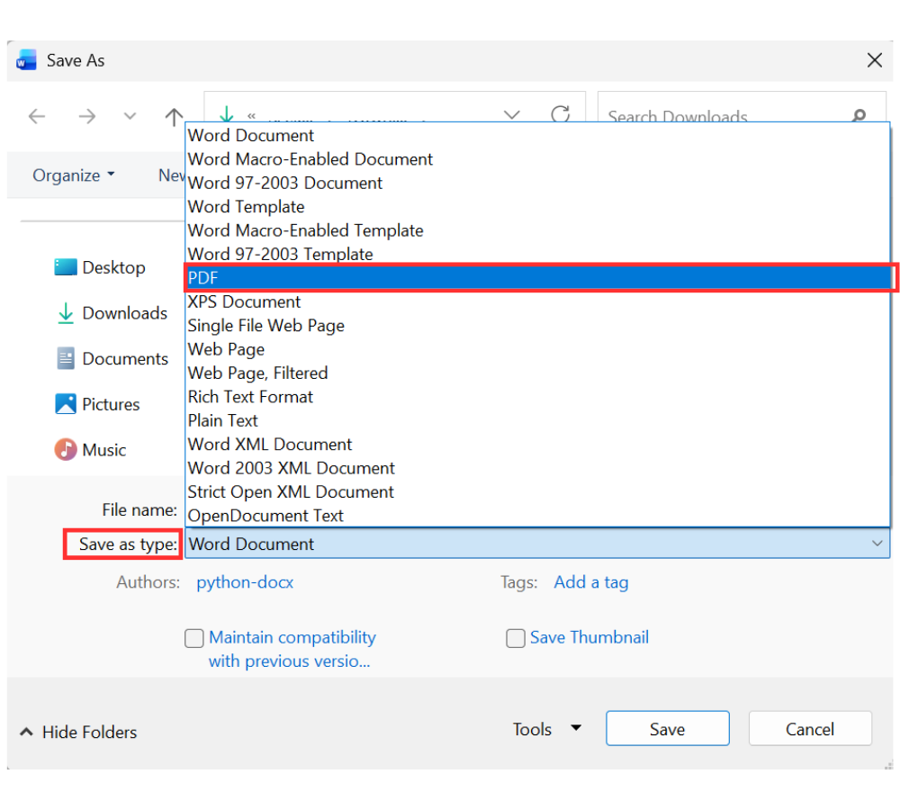Go forward with the right arrow
The image size is (900, 810).
86,116
